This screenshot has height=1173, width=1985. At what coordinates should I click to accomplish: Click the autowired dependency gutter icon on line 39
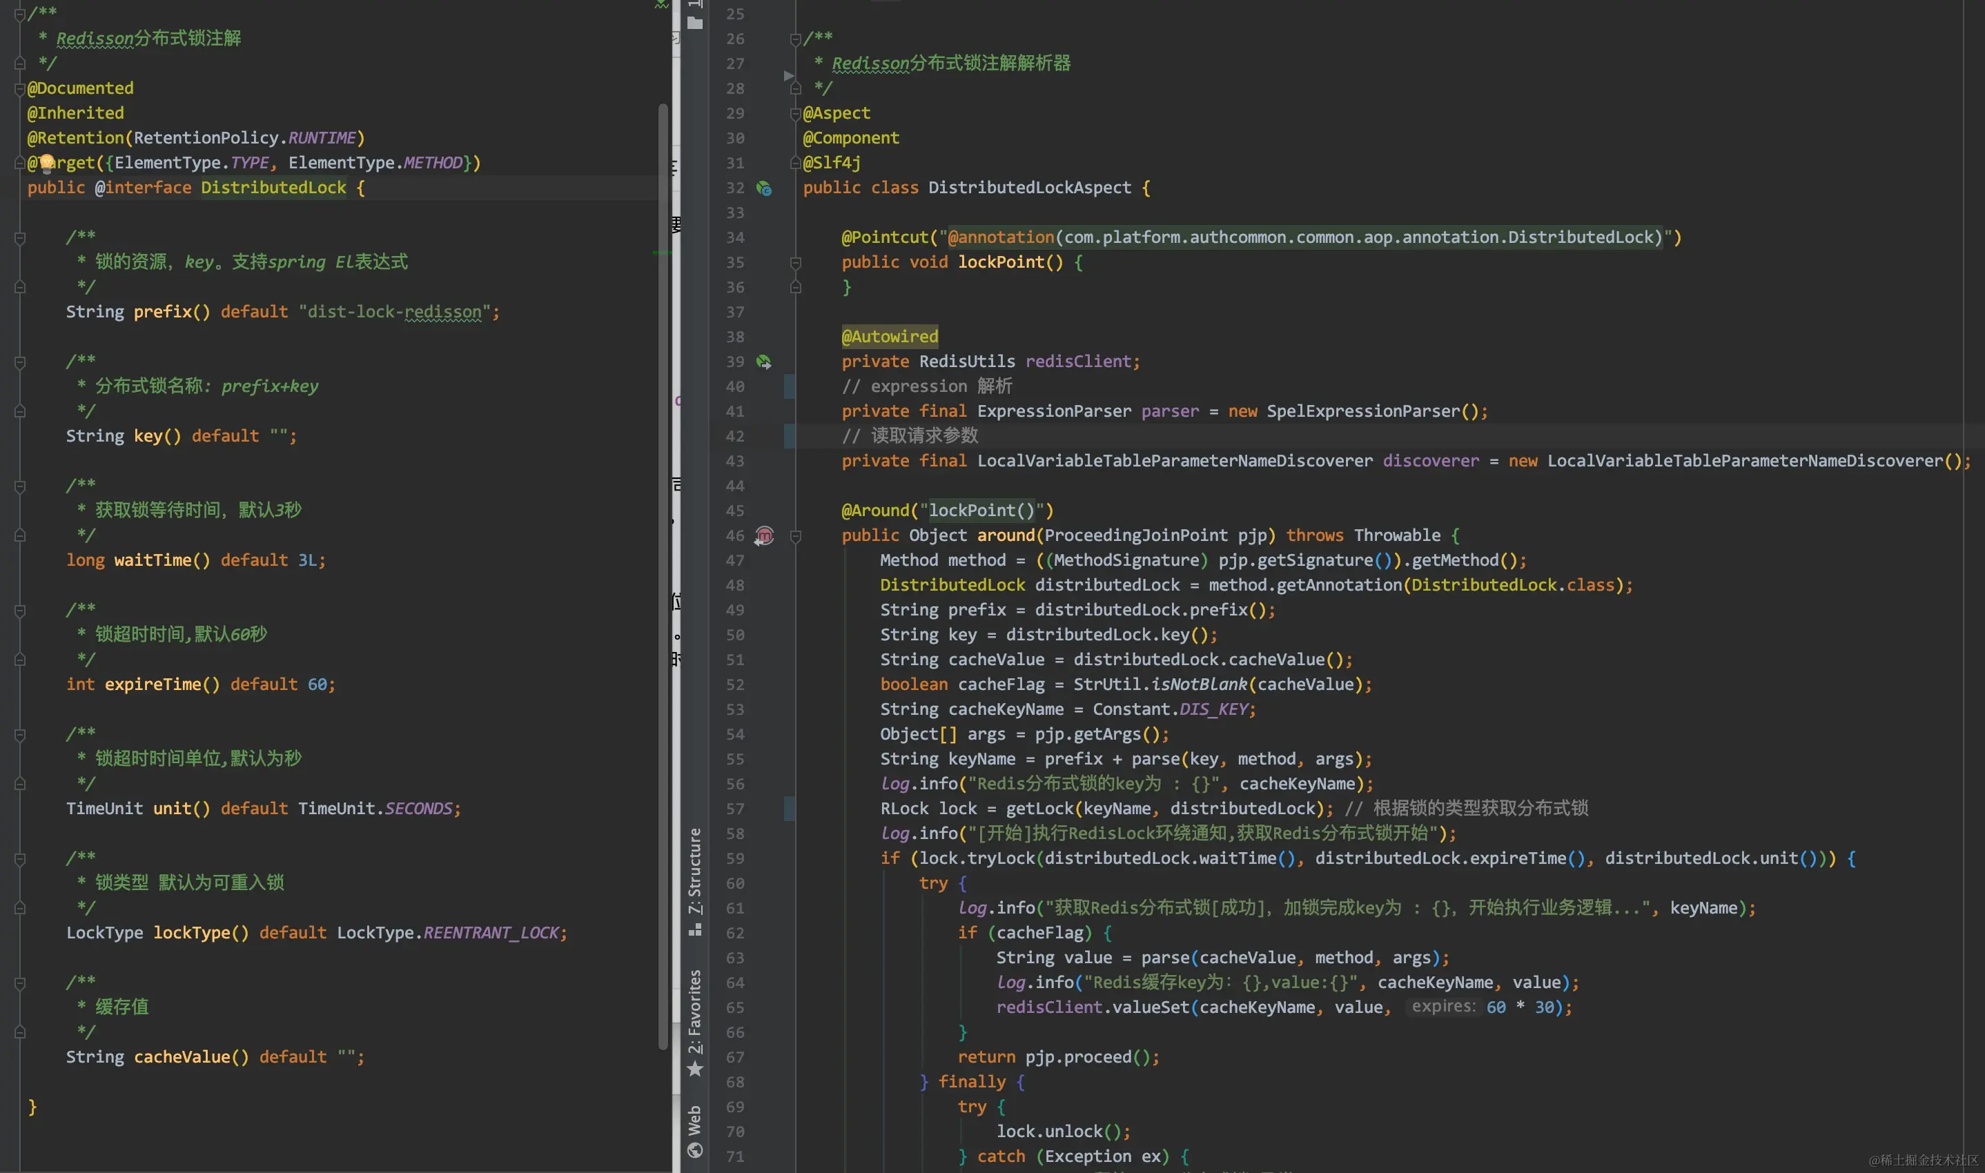pos(763,362)
